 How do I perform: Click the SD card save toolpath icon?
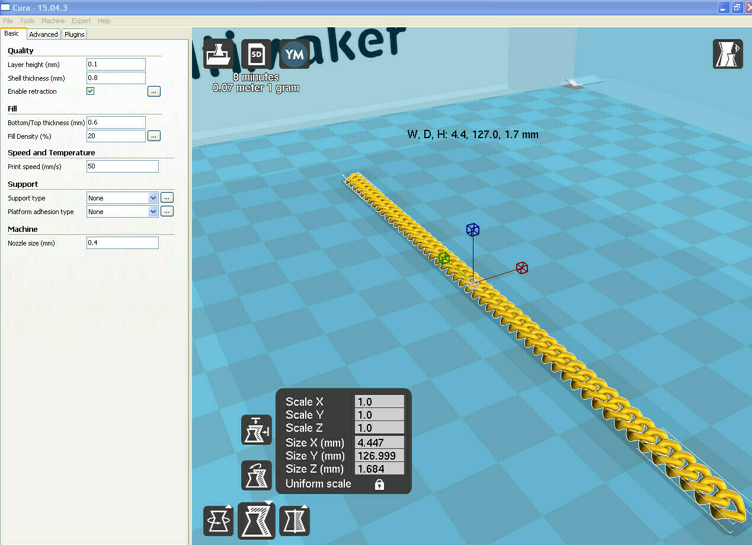(256, 55)
